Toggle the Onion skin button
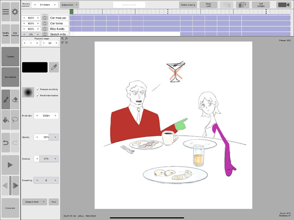 [10, 207]
